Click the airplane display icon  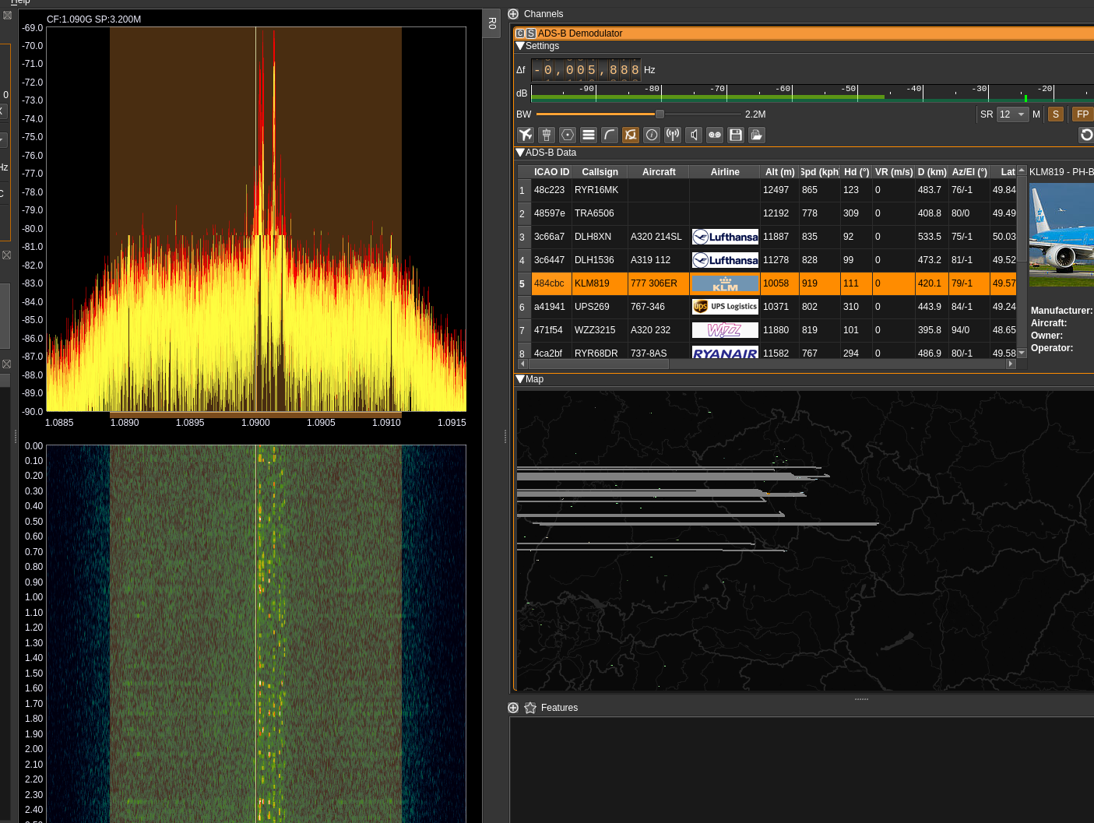pos(526,135)
